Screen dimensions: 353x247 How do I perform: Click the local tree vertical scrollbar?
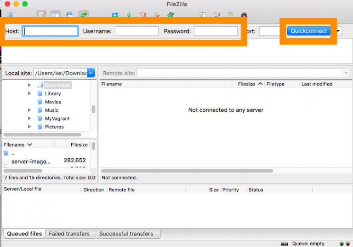pyautogui.click(x=93, y=109)
